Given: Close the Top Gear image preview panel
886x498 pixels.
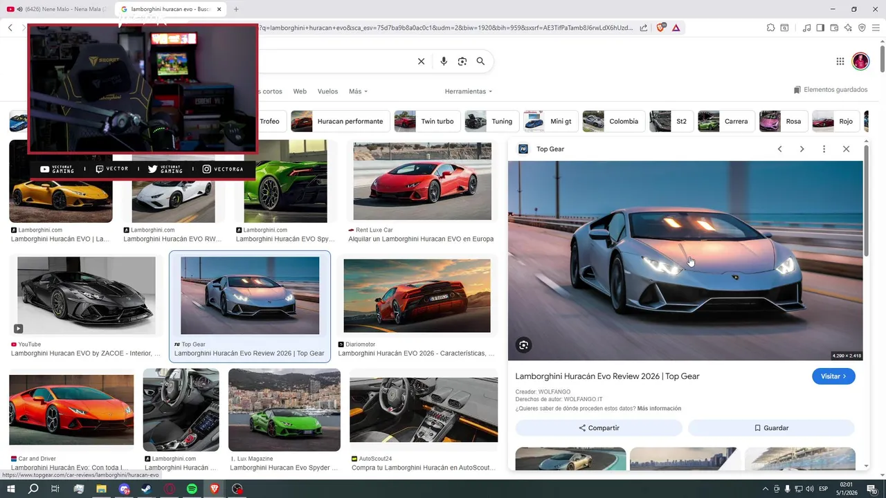Looking at the screenshot, I should pos(846,149).
